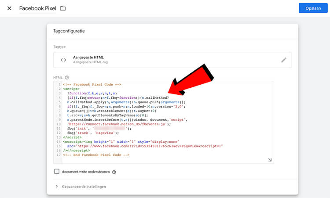Select the Aangepaste HTML tag type text
330x198 pixels.
coord(88,58)
